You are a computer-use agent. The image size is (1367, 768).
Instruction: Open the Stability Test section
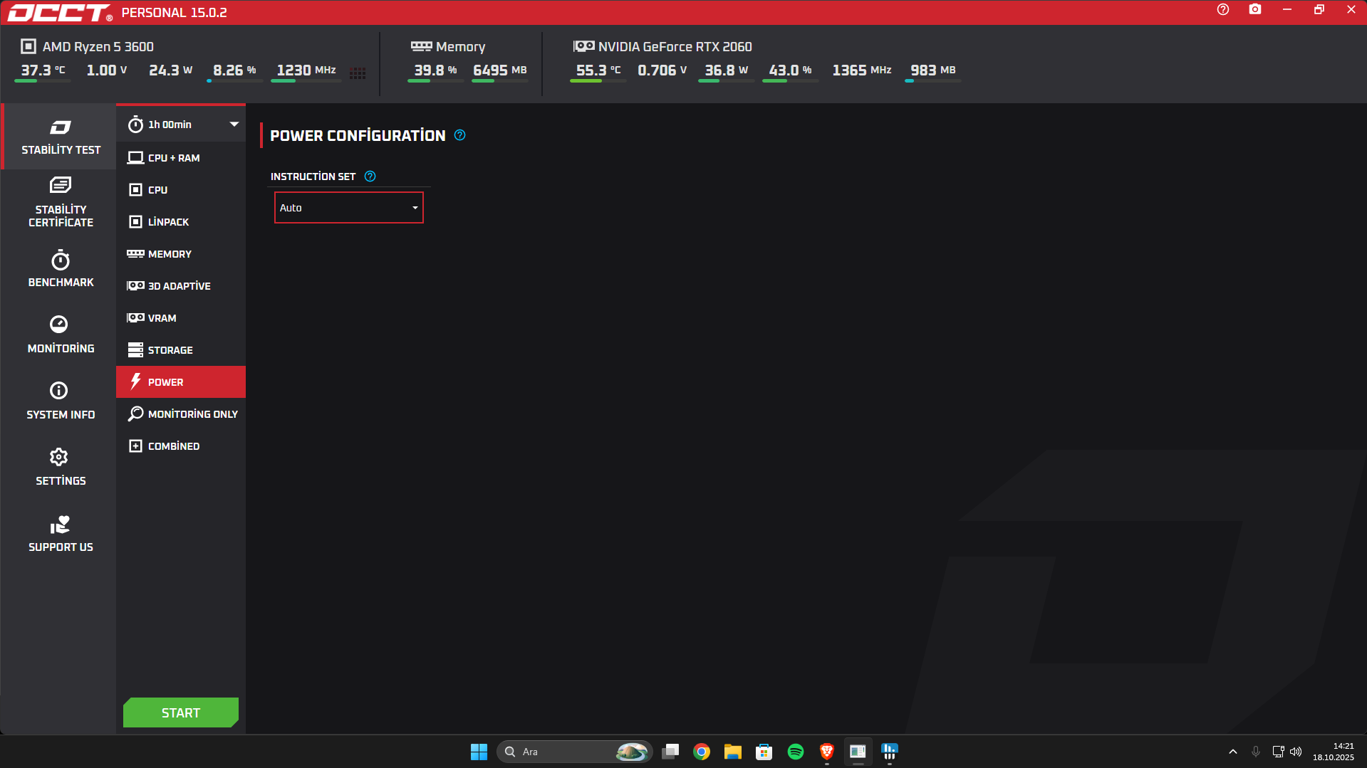pos(60,137)
